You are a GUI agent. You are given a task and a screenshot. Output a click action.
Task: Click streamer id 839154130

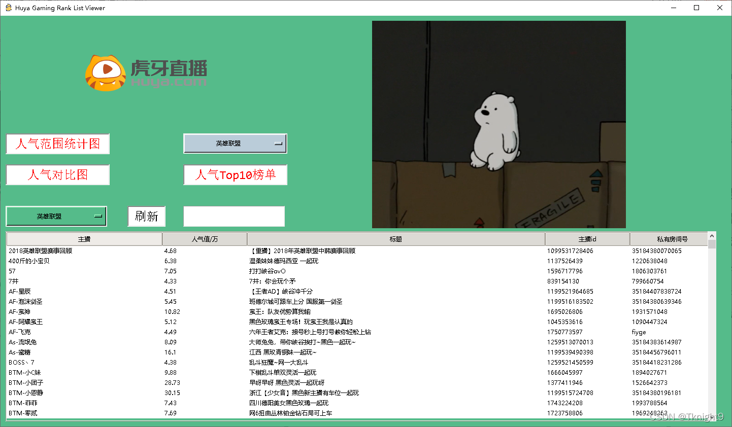click(x=563, y=281)
